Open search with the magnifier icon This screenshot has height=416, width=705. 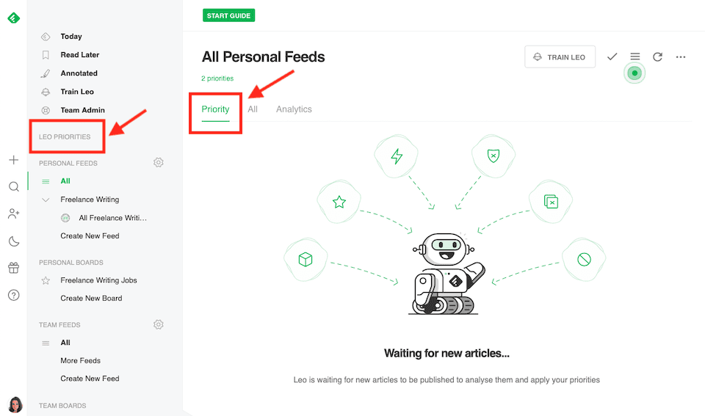[x=13, y=187]
